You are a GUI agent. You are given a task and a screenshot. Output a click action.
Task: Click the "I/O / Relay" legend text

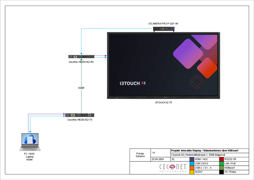pyautogui.click(x=230, y=172)
